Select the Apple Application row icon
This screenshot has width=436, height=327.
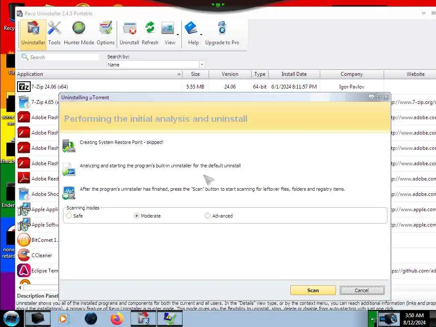24,209
